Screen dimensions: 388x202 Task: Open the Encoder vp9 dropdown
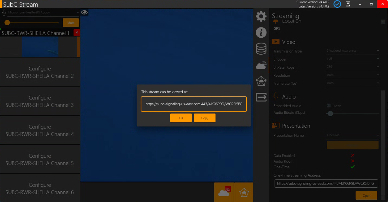pyautogui.click(x=353, y=59)
